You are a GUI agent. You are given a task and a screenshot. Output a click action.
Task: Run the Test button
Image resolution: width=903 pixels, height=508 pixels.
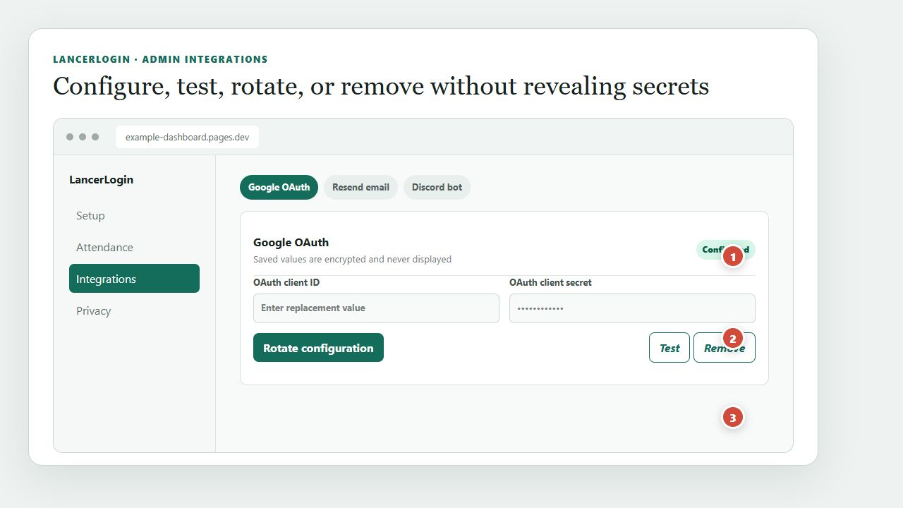click(x=669, y=348)
